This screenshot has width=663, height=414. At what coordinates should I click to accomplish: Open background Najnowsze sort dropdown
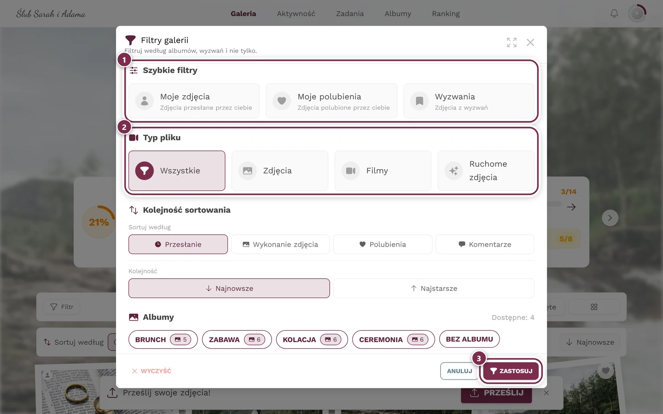(590, 342)
